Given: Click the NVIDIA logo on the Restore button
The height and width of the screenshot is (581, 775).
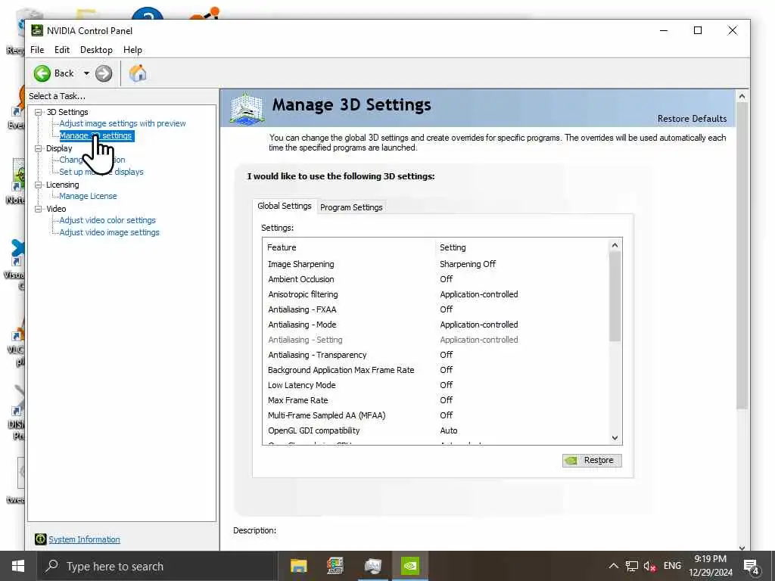Looking at the screenshot, I should (x=571, y=461).
